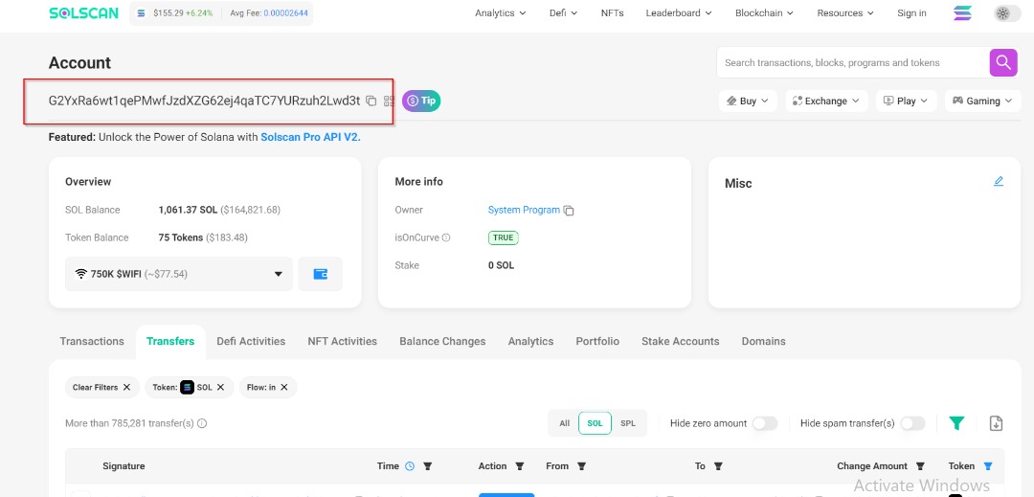
Task: Expand the Gaming dropdown
Action: (x=982, y=101)
